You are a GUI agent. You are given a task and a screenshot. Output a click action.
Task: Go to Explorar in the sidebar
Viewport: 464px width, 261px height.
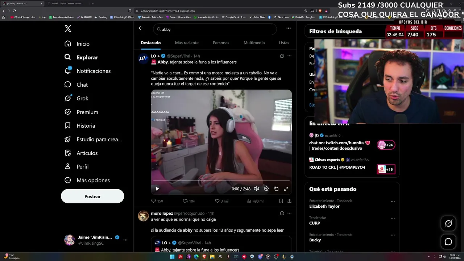coord(81,57)
